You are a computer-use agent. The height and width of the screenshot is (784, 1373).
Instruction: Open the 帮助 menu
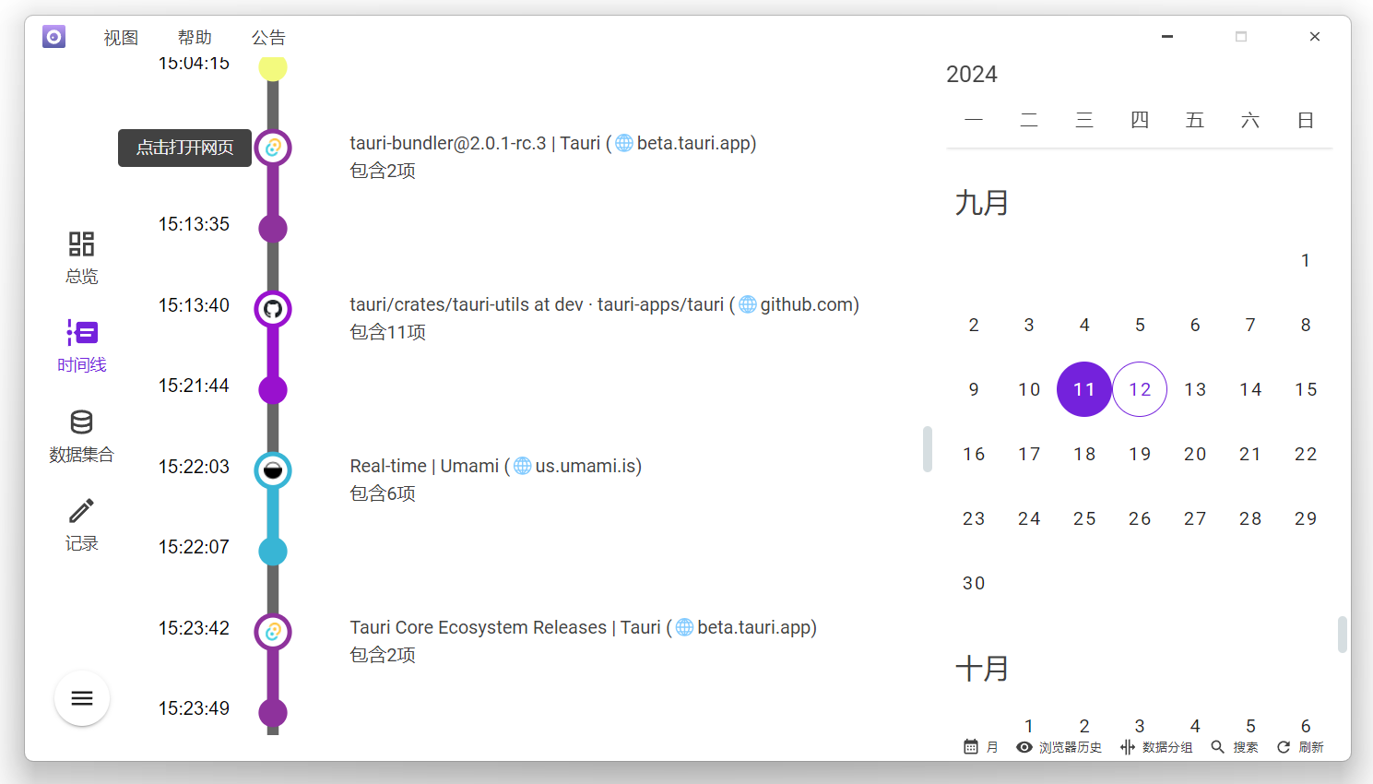pos(195,38)
